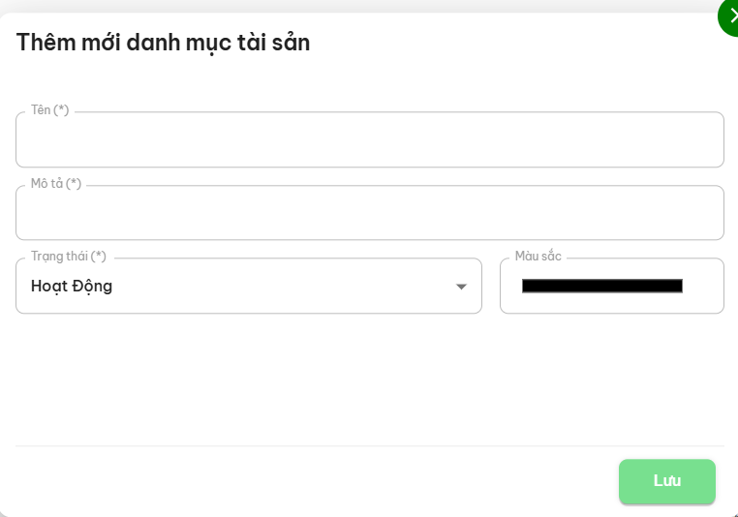Image resolution: width=738 pixels, height=517 pixels.
Task: Close the asset category dialog
Action: 729,15
